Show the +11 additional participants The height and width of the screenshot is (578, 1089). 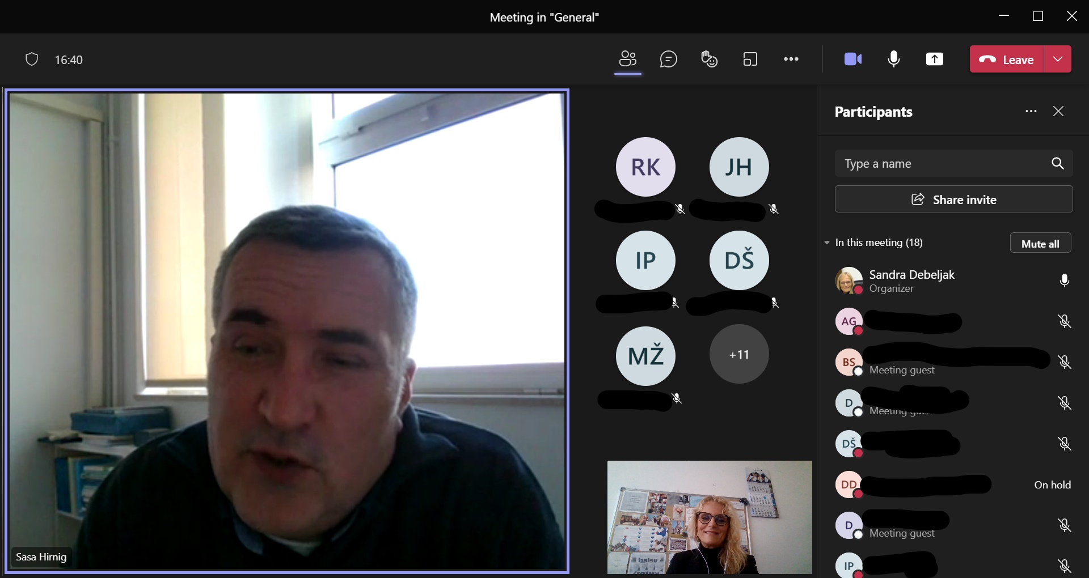pyautogui.click(x=738, y=354)
